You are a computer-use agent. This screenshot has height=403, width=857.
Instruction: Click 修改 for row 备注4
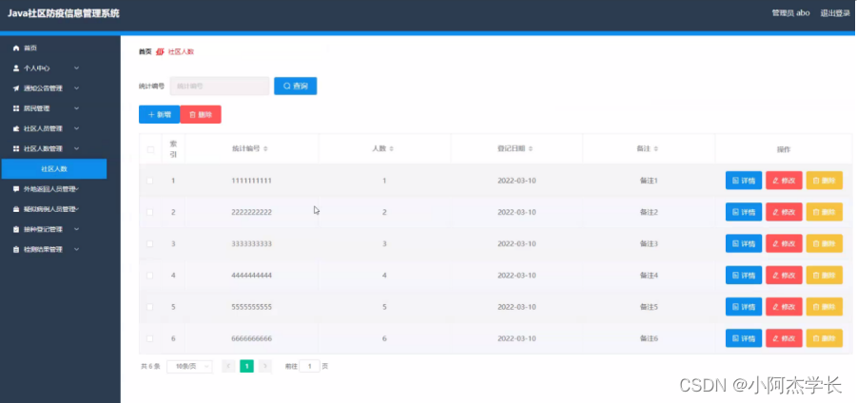[784, 276]
